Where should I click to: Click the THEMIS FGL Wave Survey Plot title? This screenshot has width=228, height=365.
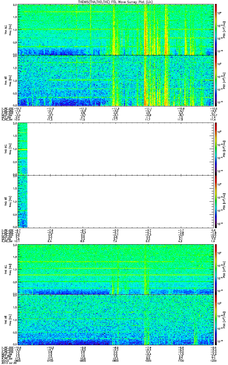(116, 2)
